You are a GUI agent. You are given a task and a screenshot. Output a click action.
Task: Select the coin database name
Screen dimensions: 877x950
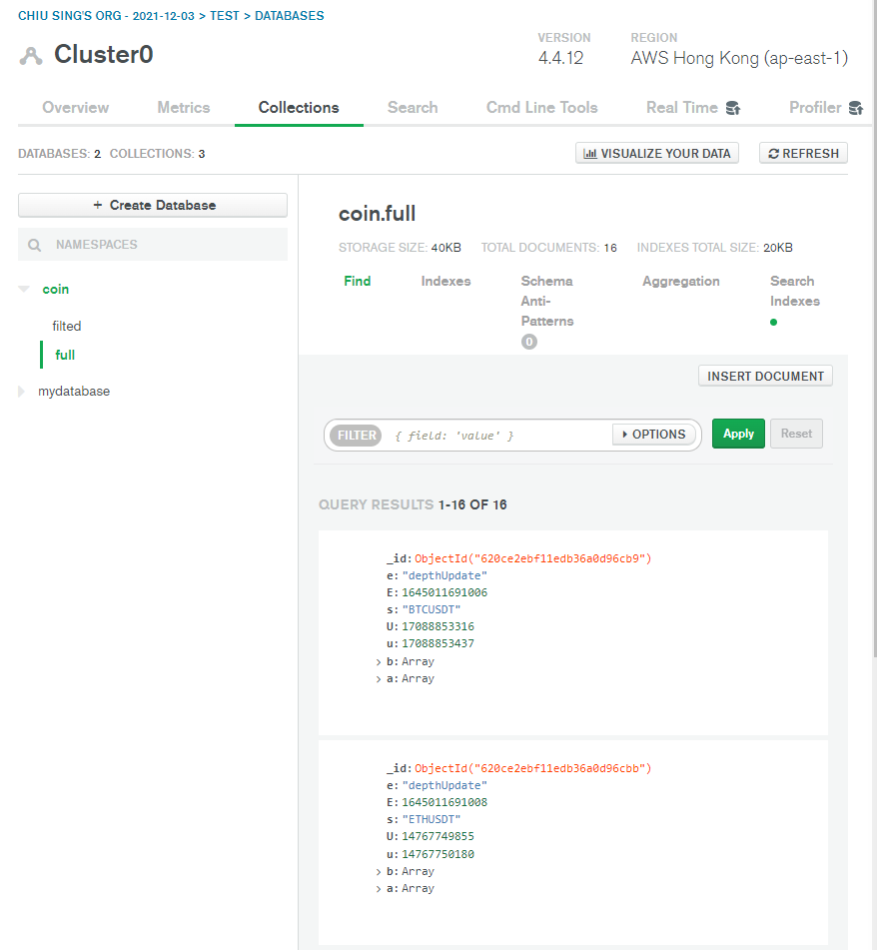[x=56, y=289]
